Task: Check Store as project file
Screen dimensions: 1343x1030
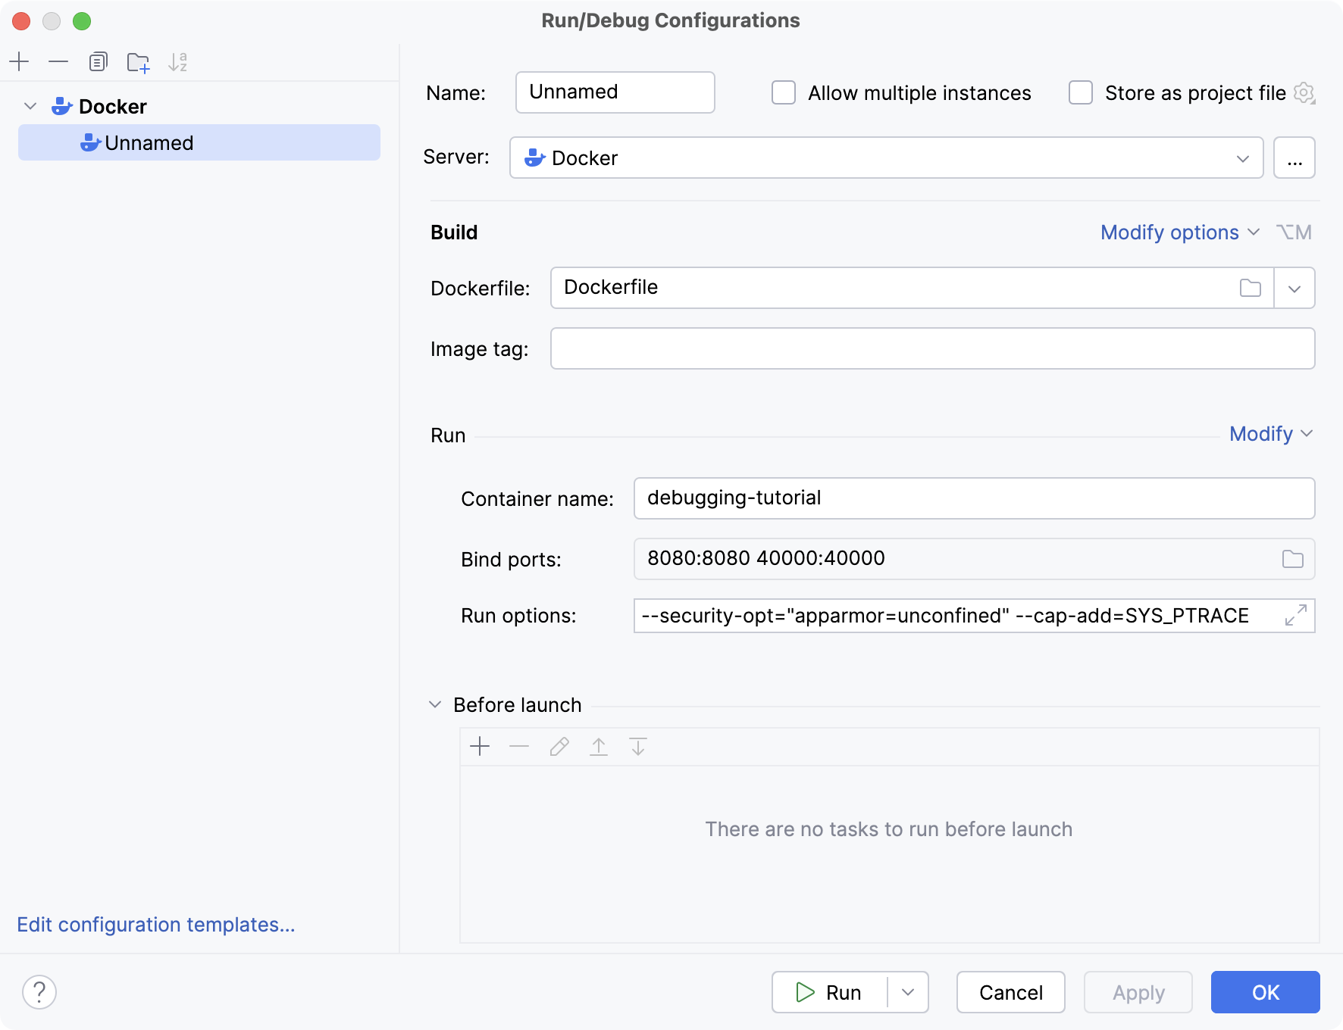Action: (x=1079, y=92)
